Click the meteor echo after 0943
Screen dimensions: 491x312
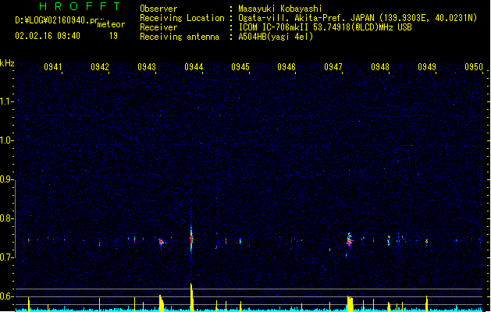click(162, 242)
